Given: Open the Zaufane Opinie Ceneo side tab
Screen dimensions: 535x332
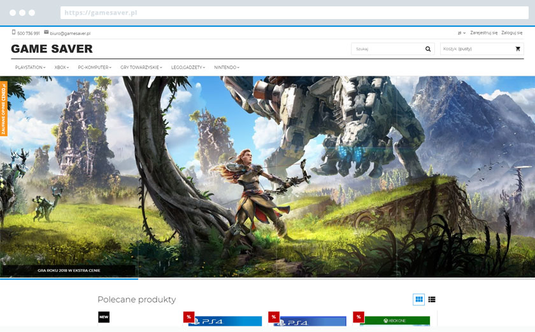Looking at the screenshot, I should [x=4, y=108].
